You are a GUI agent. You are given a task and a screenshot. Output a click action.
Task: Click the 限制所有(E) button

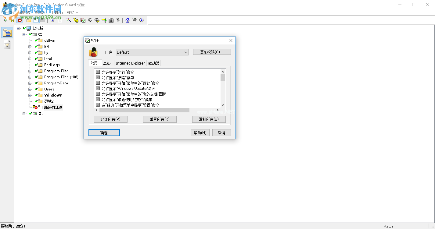(209, 119)
